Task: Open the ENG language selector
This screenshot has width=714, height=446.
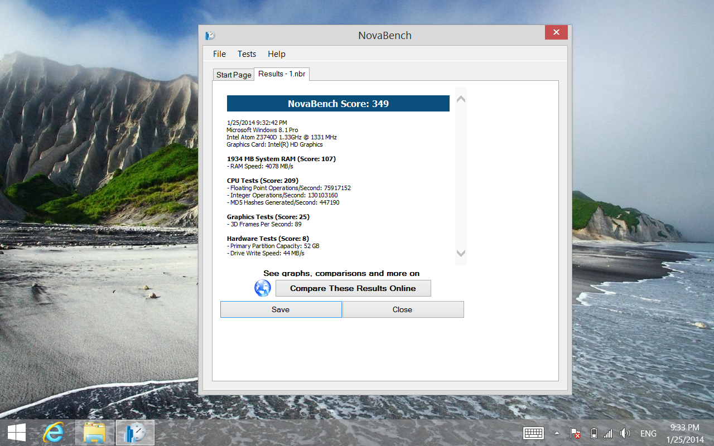Action: pyautogui.click(x=648, y=433)
